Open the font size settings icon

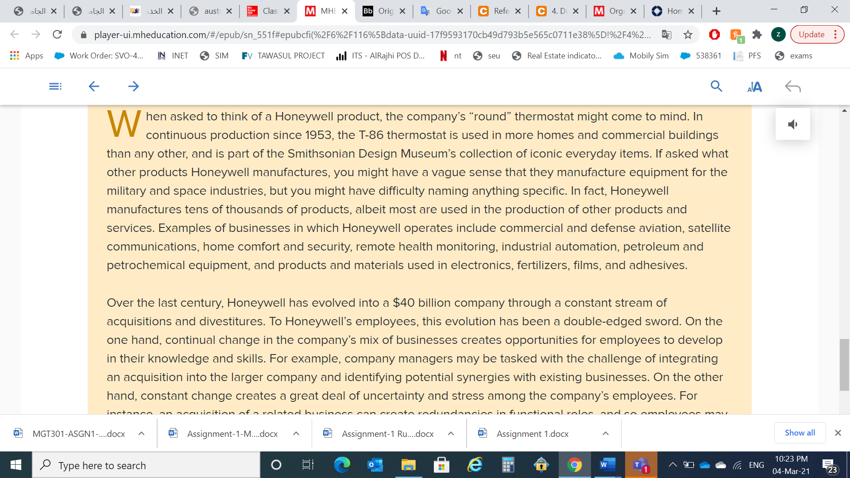tap(755, 87)
